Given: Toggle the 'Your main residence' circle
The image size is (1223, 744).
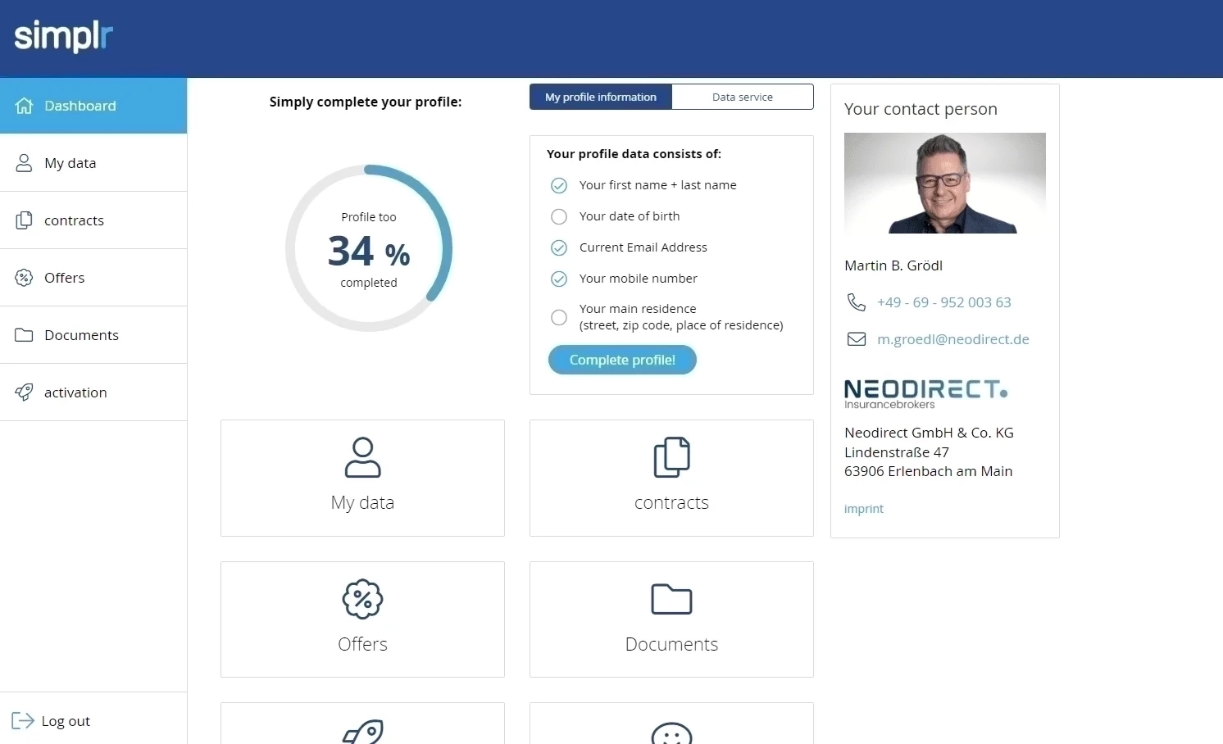Looking at the screenshot, I should tap(559, 317).
